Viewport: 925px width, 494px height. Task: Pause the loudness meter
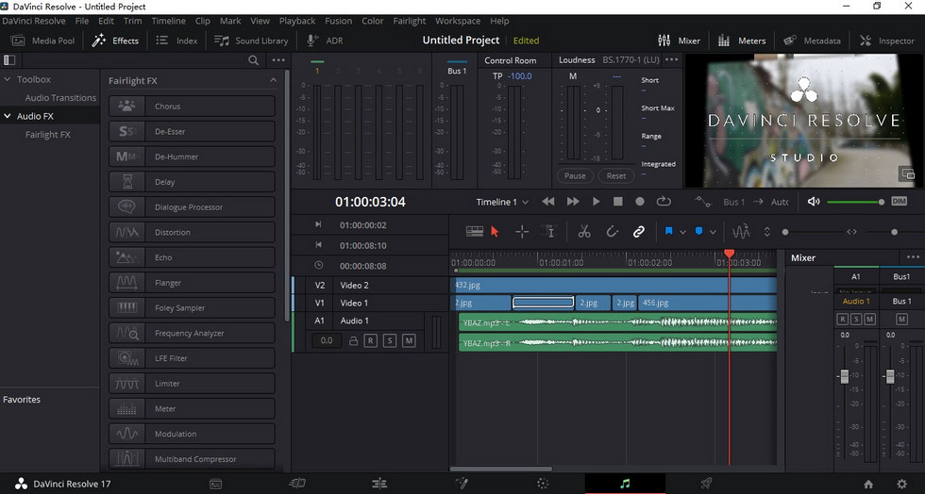[575, 175]
